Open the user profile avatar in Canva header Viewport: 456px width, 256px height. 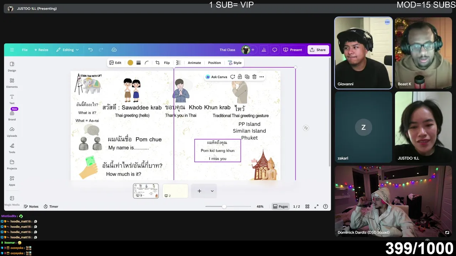pyautogui.click(x=245, y=50)
